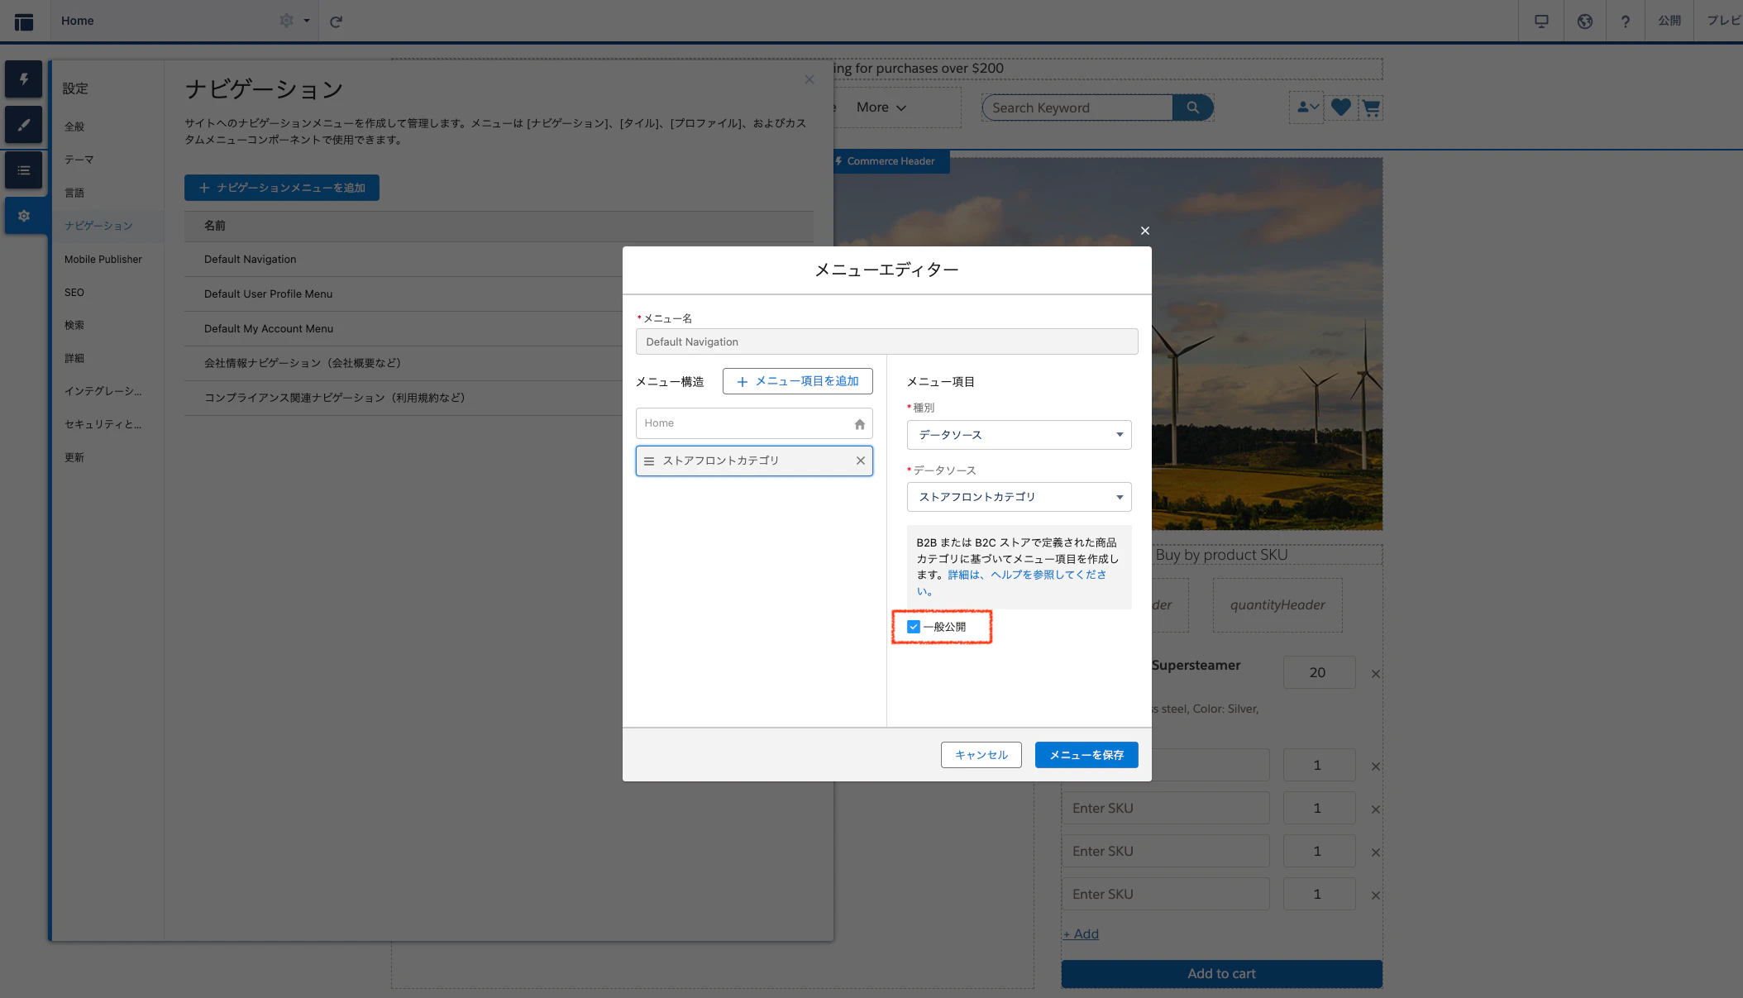Viewport: 1743px width, 998px height.
Task: Open the 種別 dropdown
Action: pos(1019,435)
